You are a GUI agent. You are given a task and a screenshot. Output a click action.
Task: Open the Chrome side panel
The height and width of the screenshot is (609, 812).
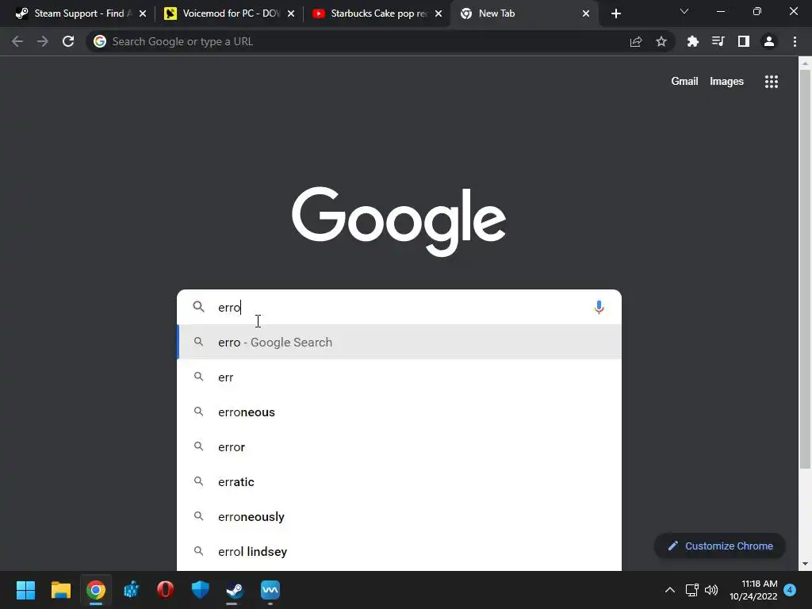pos(744,41)
